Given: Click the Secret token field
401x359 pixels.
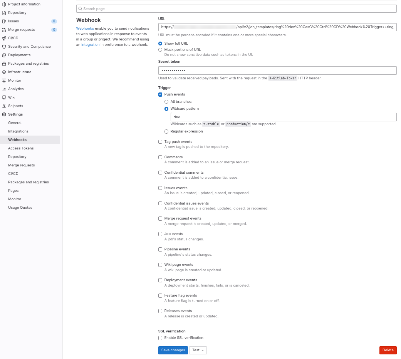Looking at the screenshot, I should 277,70.
